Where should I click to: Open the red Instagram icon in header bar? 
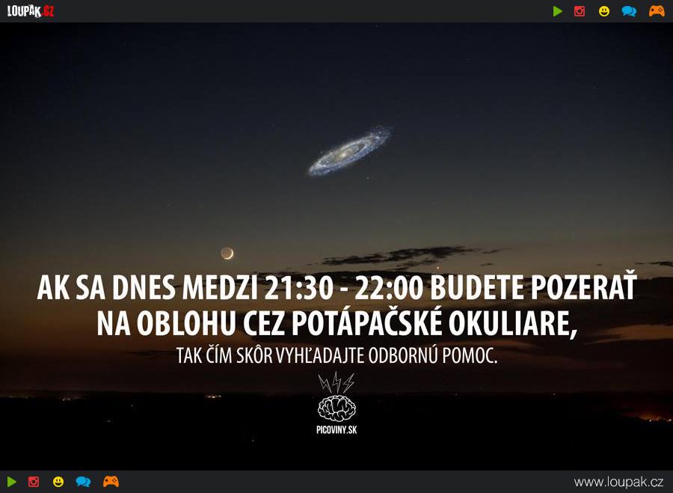580,11
